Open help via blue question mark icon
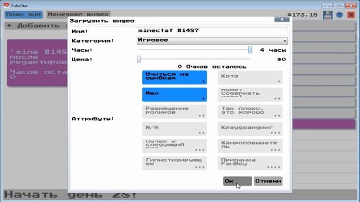Viewport: 360px width, 202px height. (x=339, y=15)
